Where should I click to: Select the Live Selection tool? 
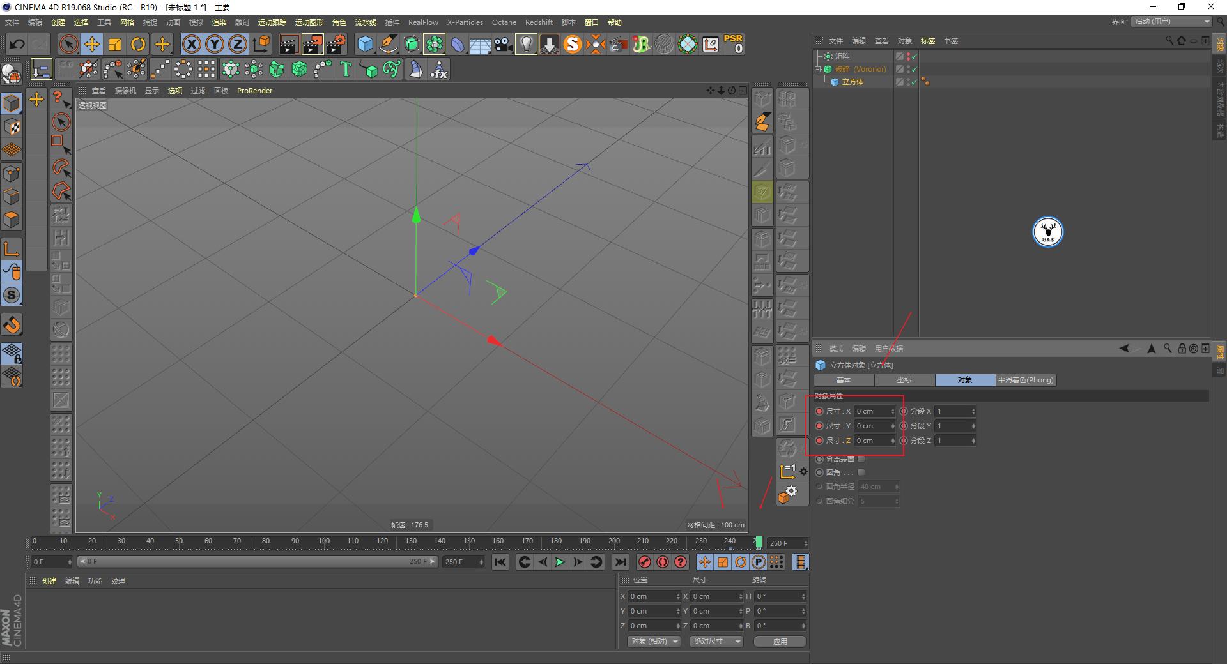pyautogui.click(x=67, y=44)
